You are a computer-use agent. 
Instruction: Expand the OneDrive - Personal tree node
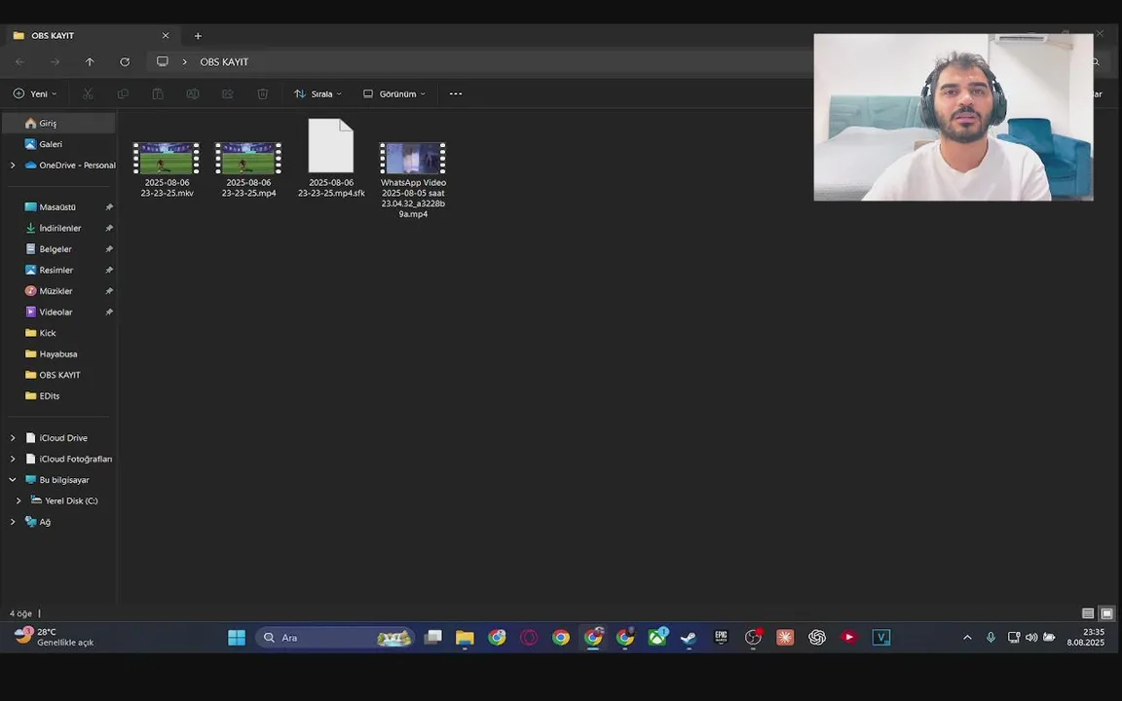(12, 166)
